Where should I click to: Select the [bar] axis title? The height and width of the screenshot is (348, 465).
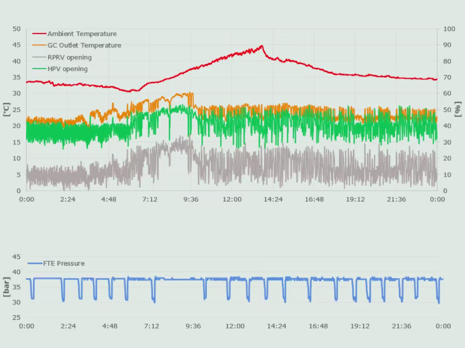coord(7,287)
